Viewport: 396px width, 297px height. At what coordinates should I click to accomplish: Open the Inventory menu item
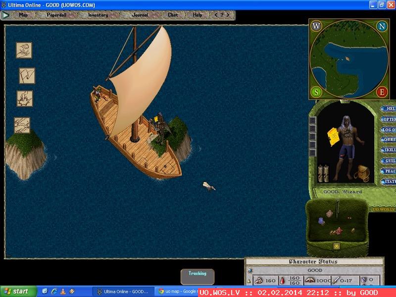98,15
